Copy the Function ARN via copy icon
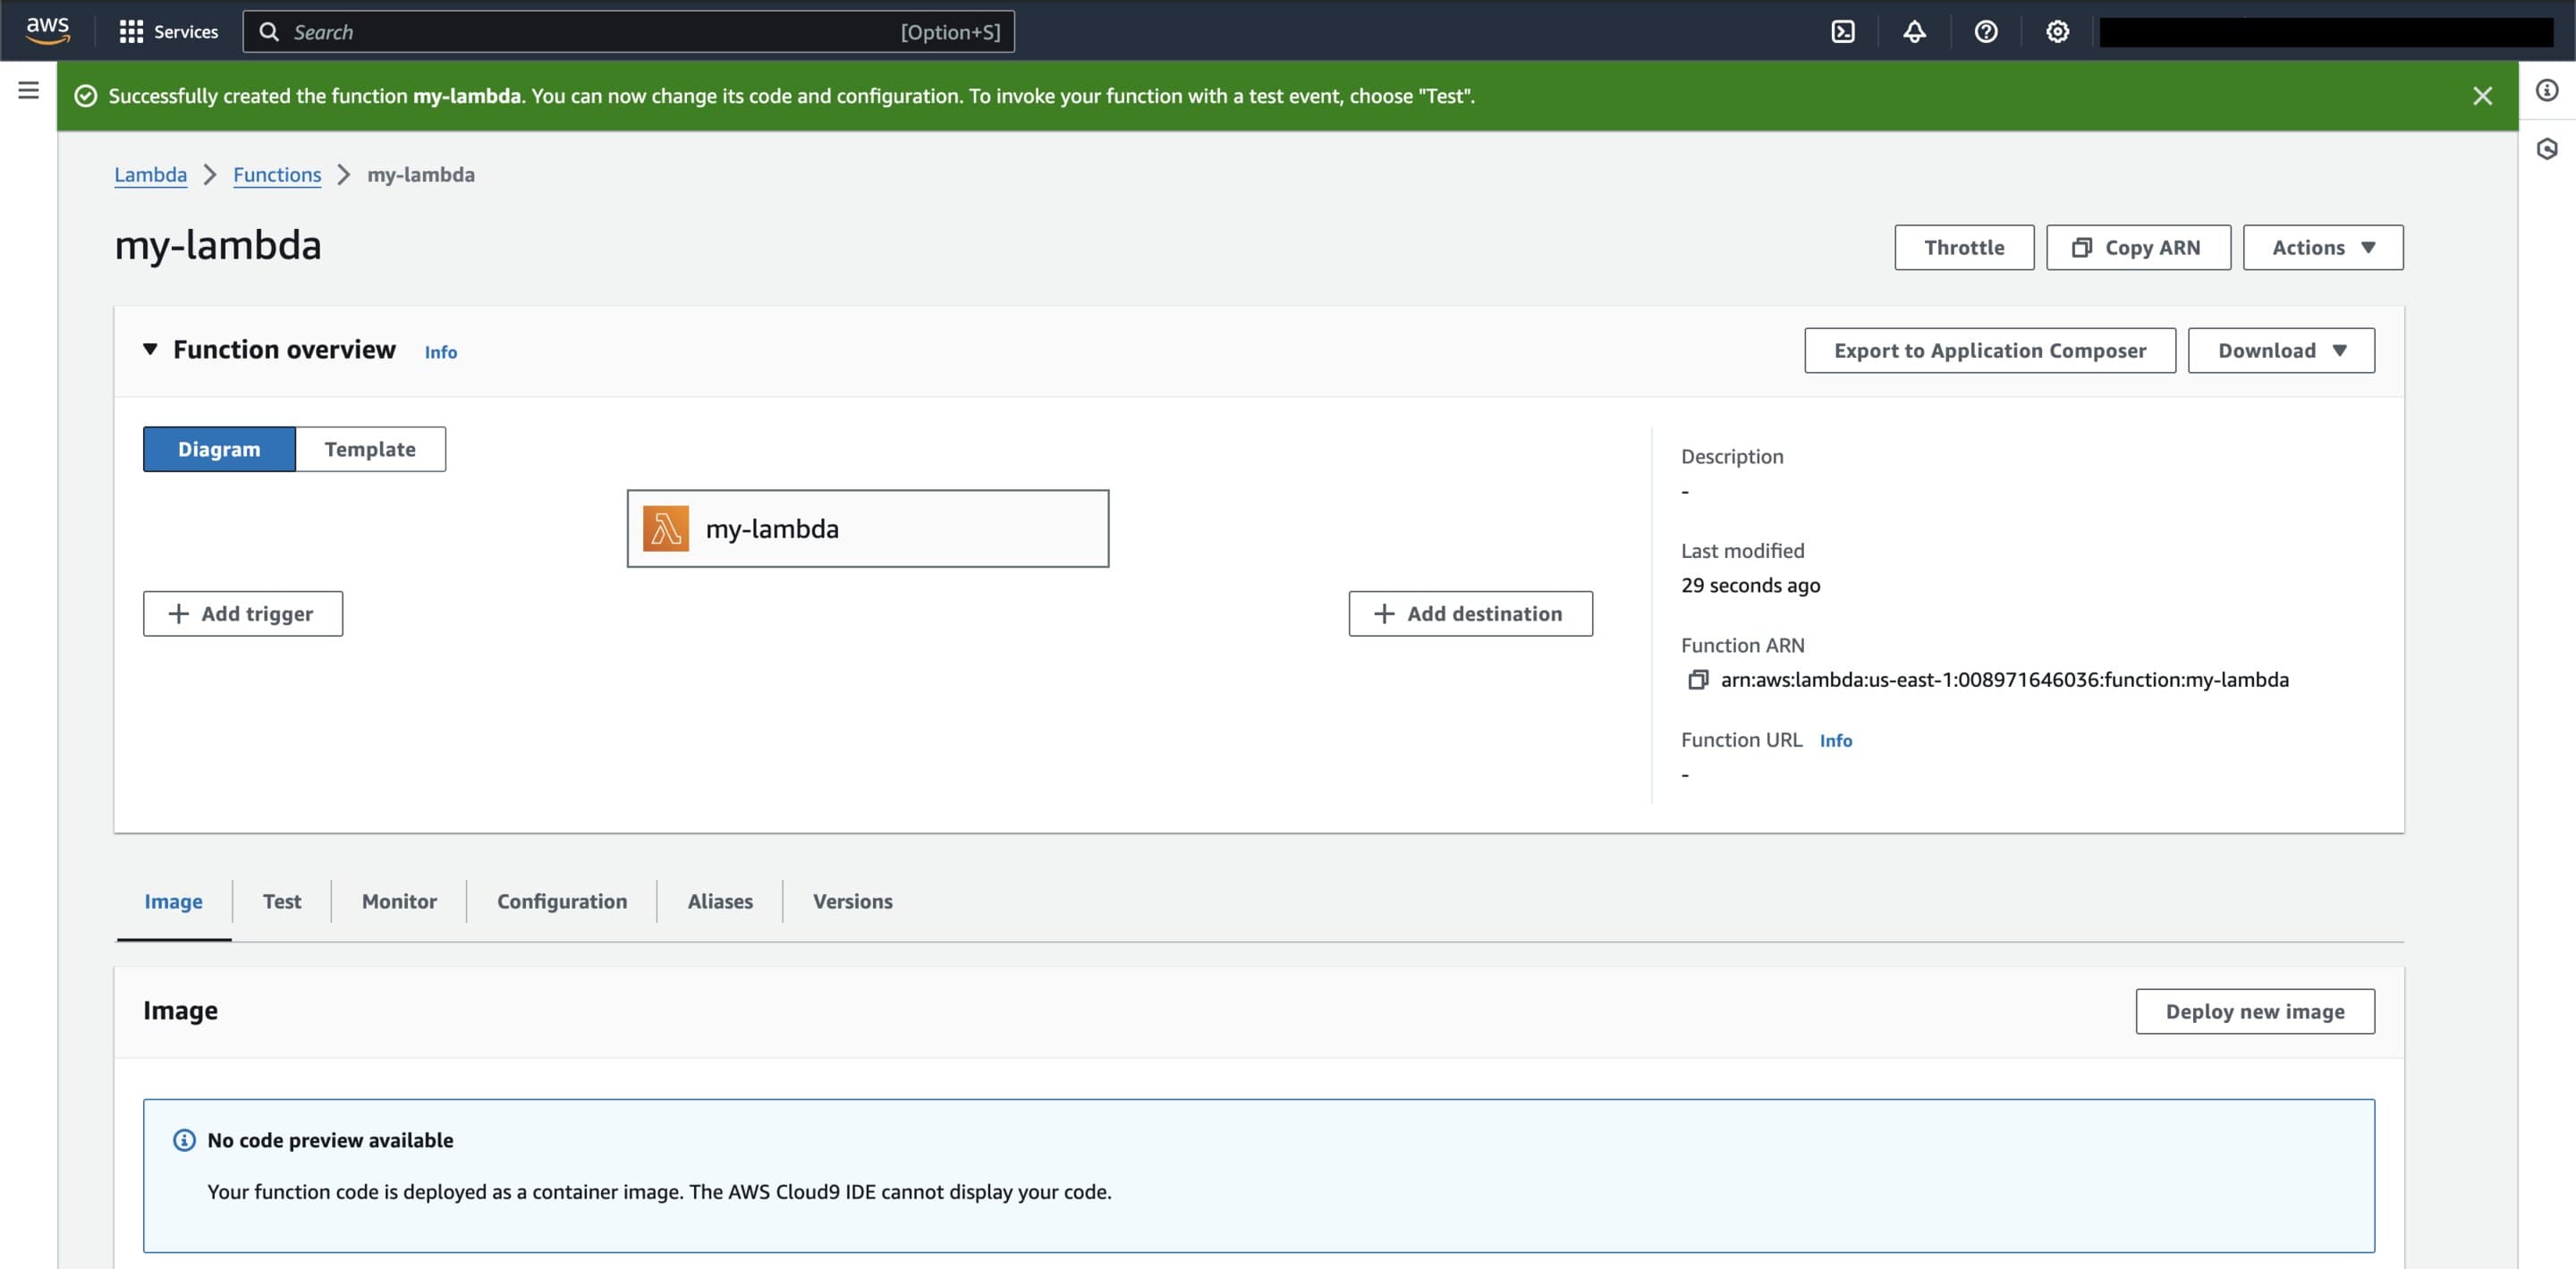 1698,680
